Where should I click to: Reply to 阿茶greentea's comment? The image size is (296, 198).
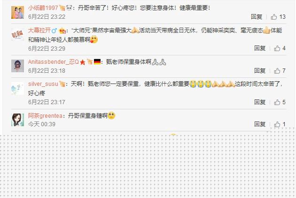tap(260, 124)
